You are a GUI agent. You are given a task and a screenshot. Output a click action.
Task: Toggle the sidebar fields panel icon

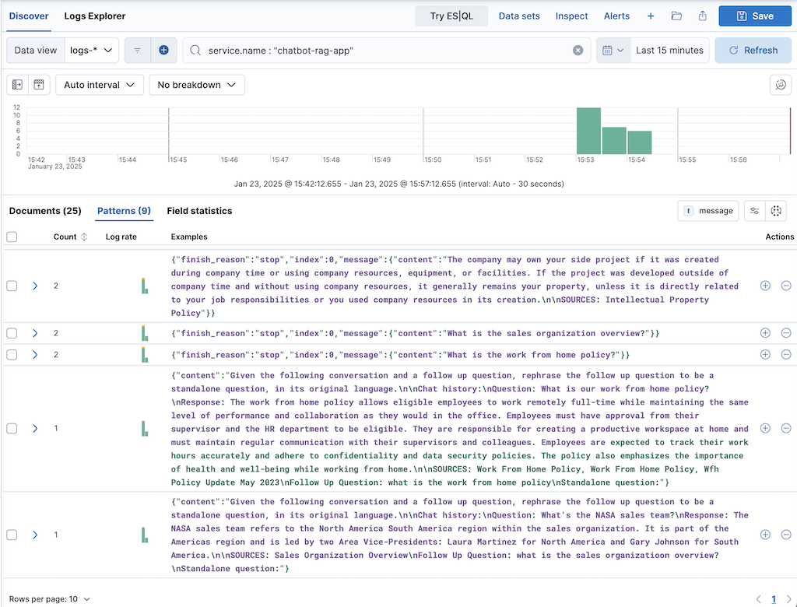pyautogui.click(x=17, y=85)
